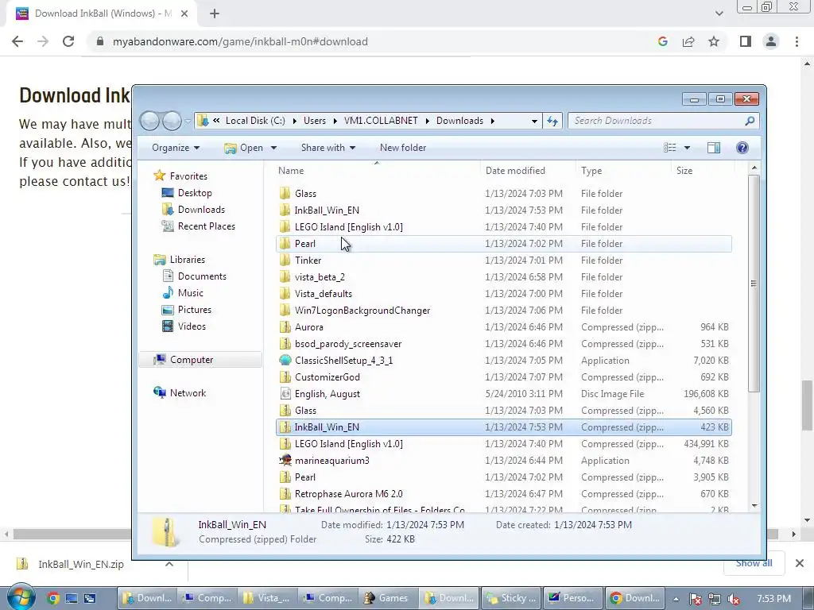This screenshot has width=814, height=610.
Task: Select Computer in navigation pane
Action: click(x=200, y=360)
